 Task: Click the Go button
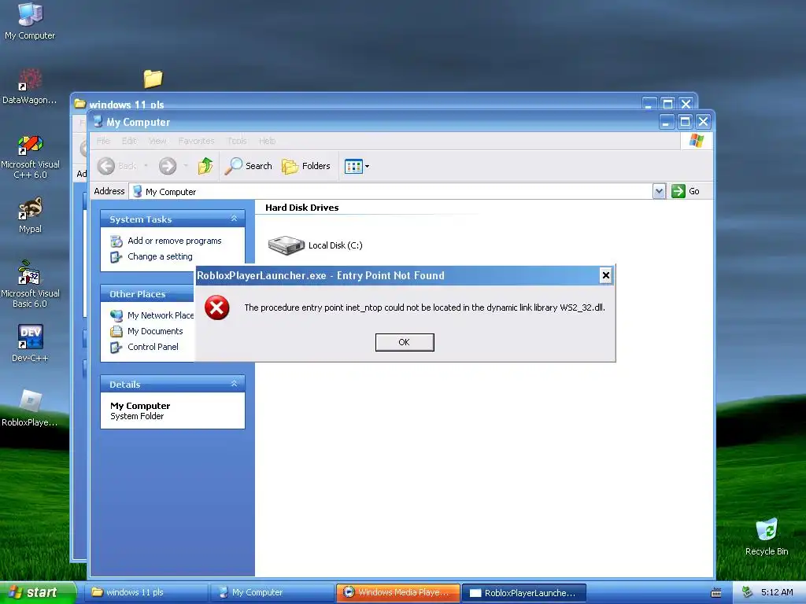686,191
